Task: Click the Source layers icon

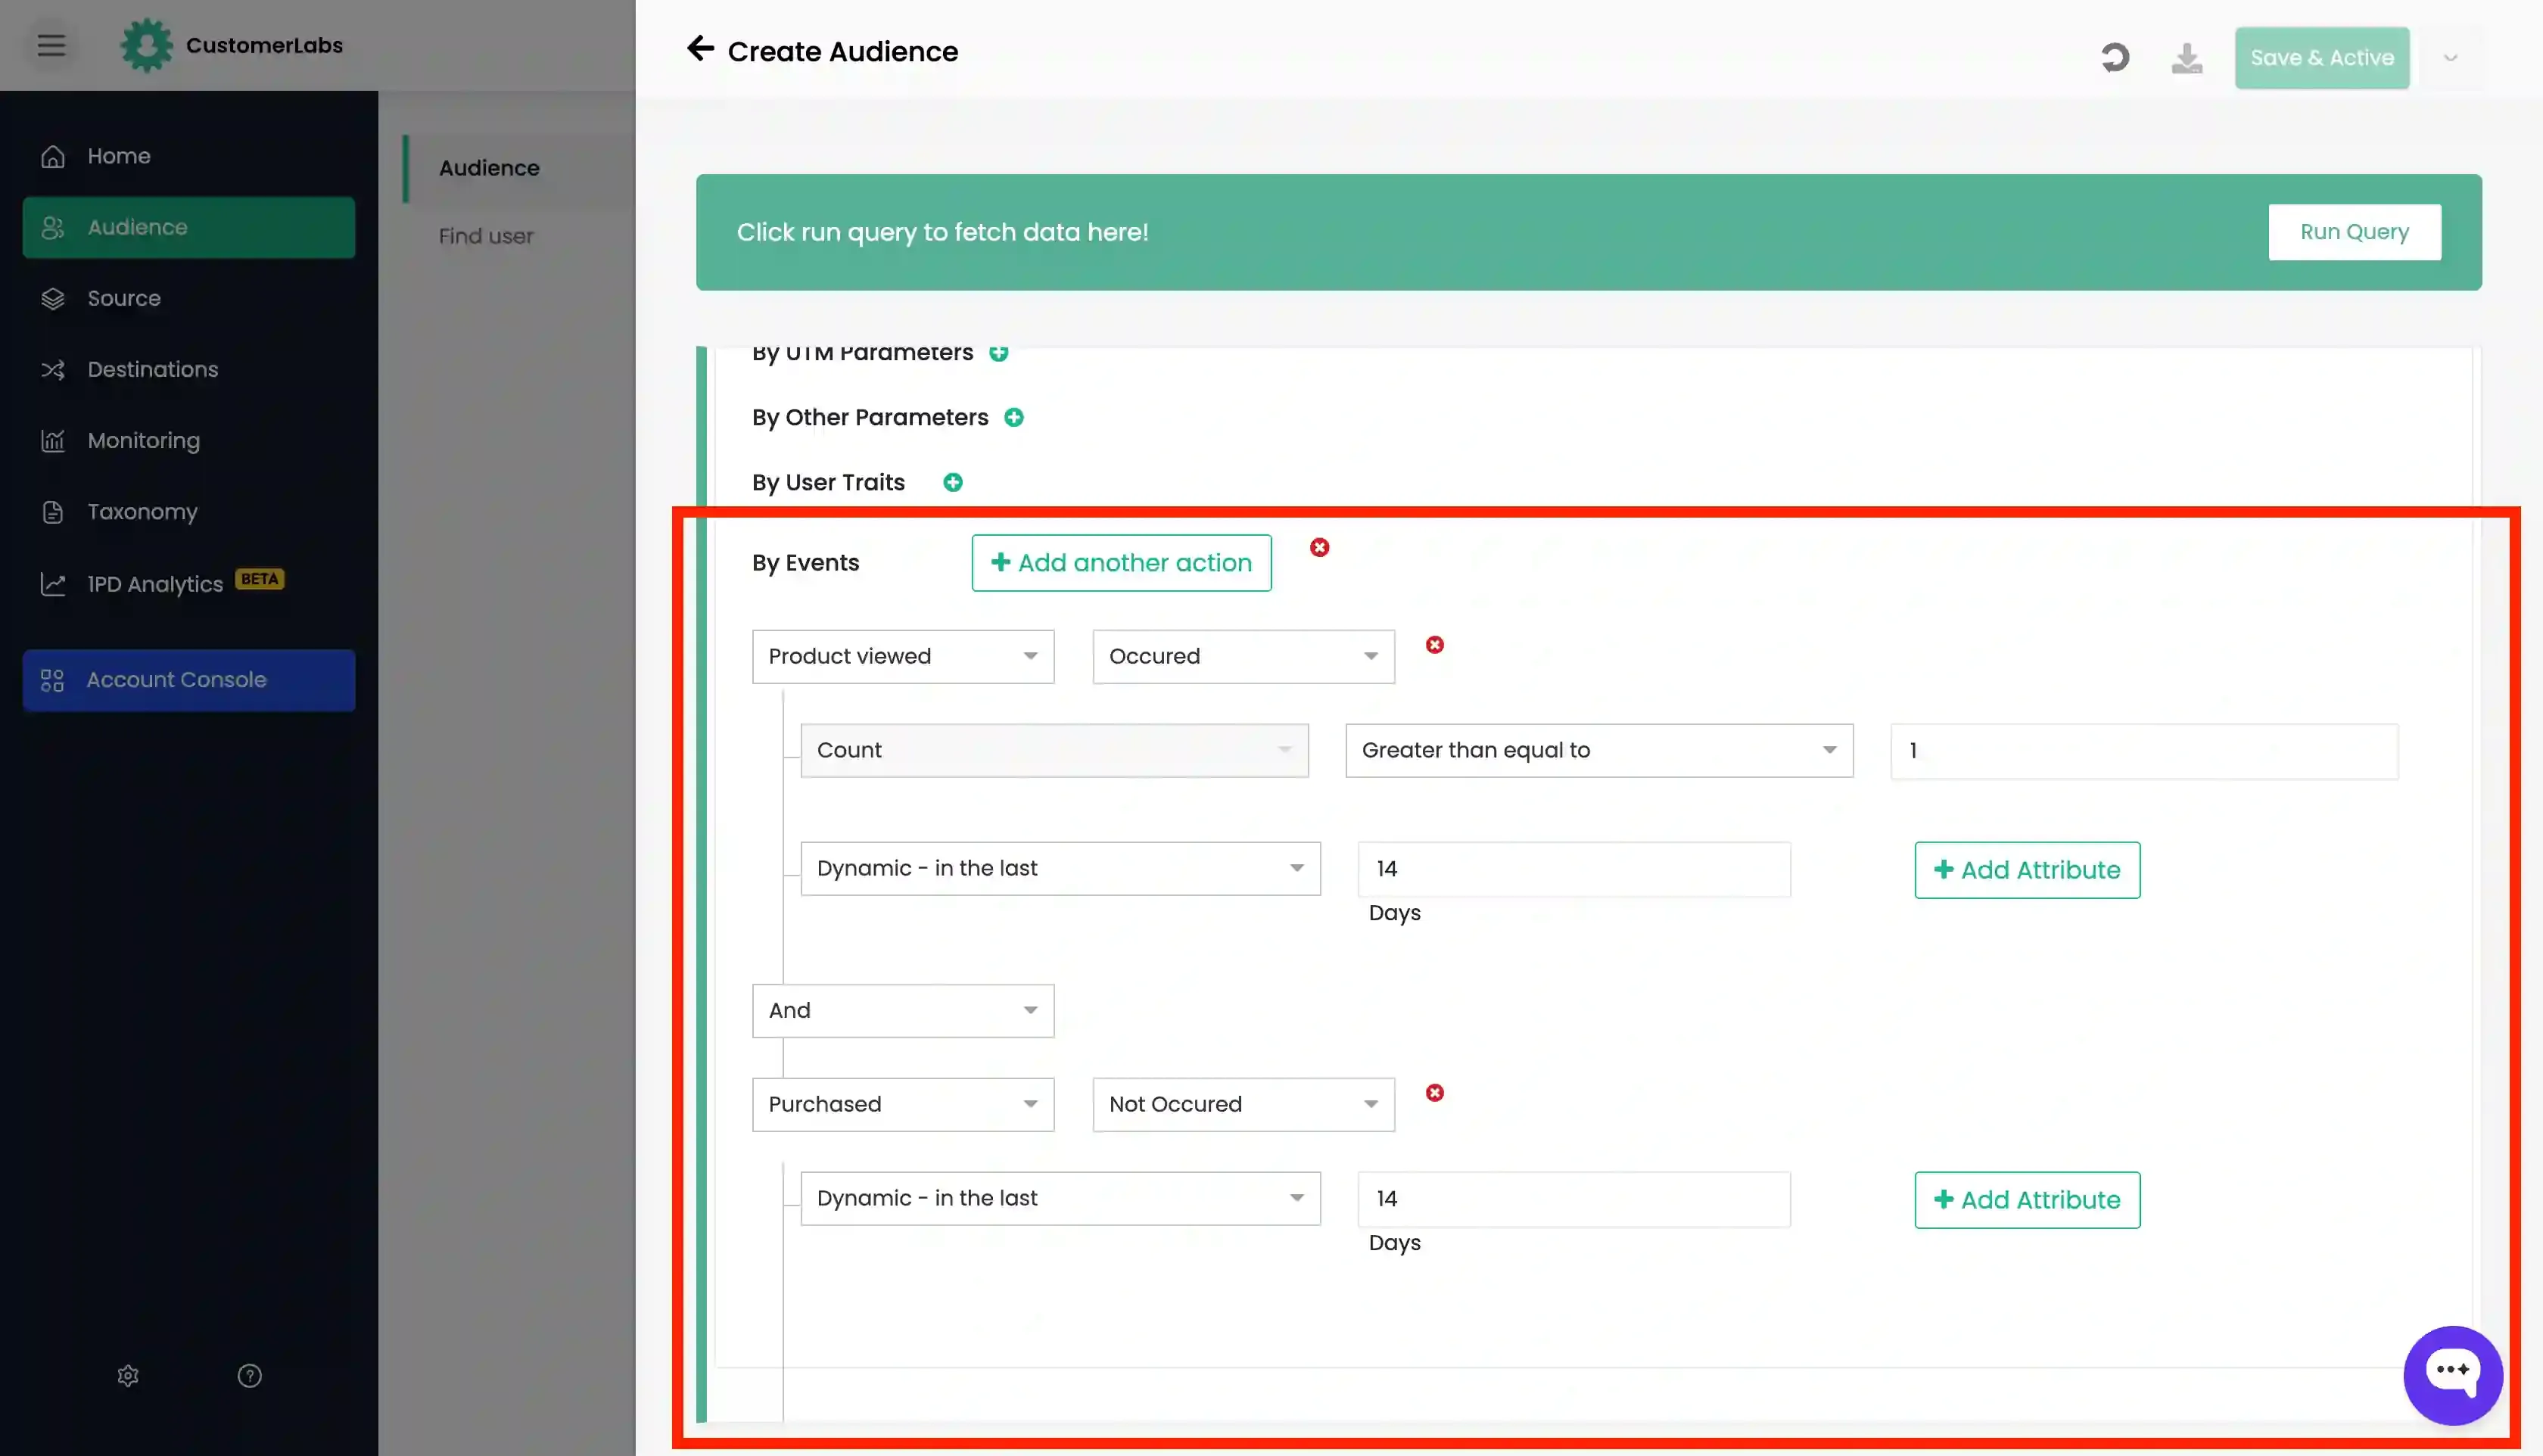Action: click(x=53, y=298)
